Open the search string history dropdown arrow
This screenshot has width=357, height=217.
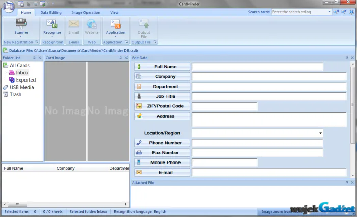click(329, 12)
